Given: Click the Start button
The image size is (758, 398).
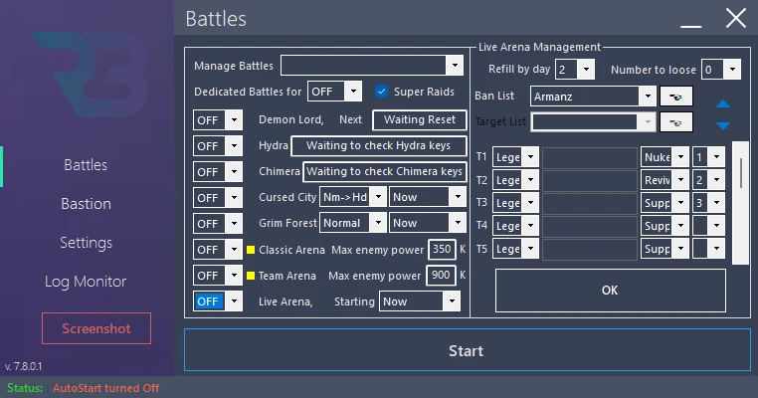Looking at the screenshot, I should click(467, 350).
